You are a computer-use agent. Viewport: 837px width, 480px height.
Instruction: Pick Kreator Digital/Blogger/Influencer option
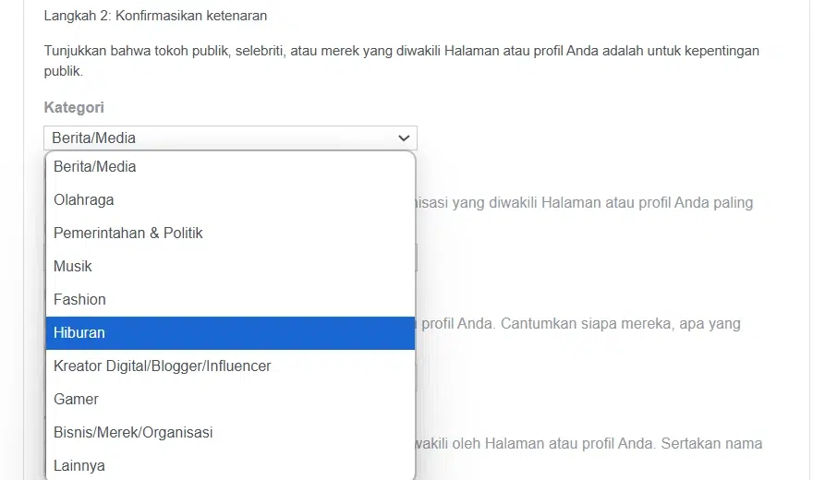[x=230, y=366]
